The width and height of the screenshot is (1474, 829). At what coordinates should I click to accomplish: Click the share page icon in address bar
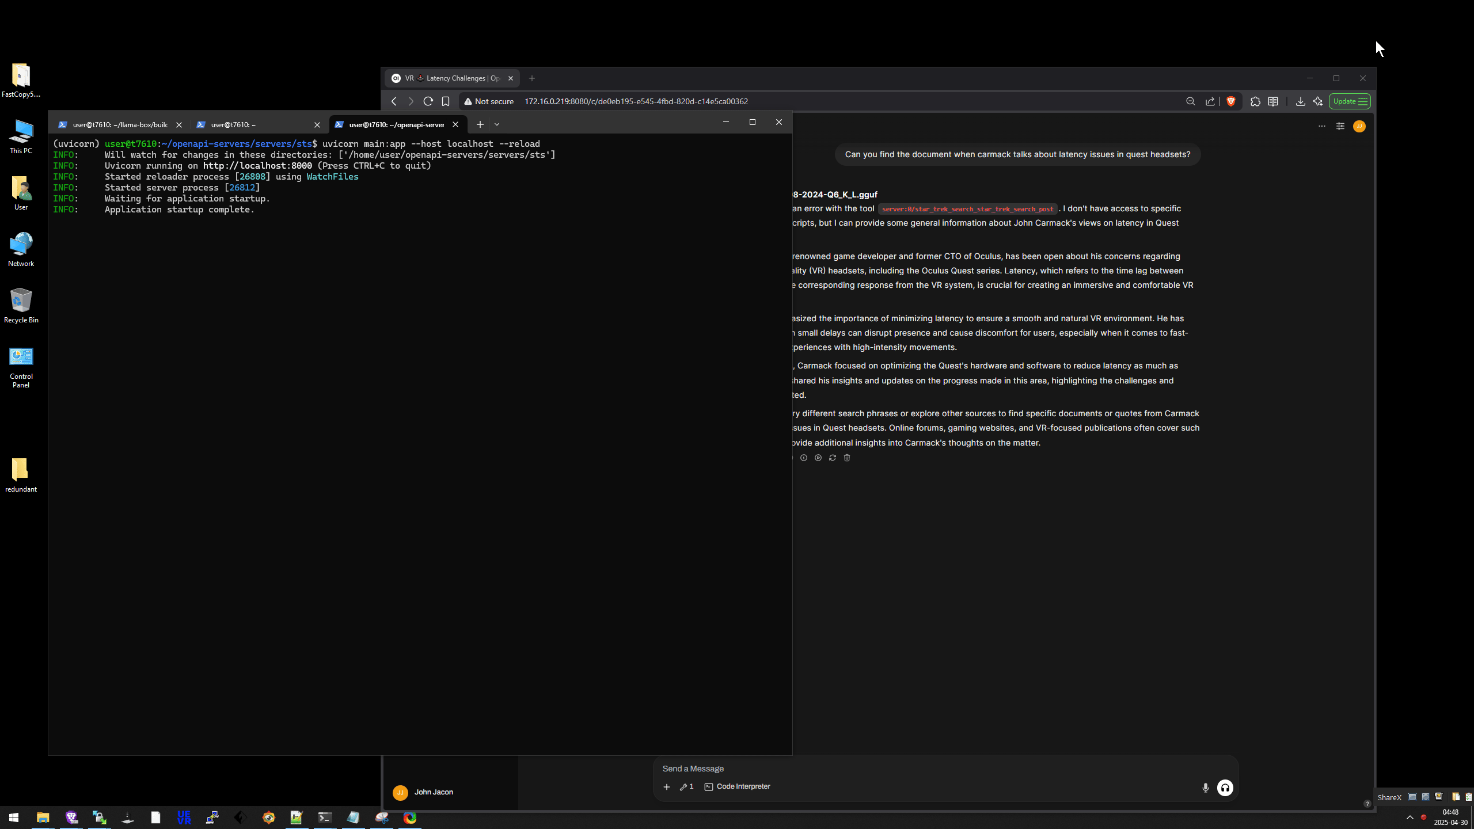[x=1210, y=101]
